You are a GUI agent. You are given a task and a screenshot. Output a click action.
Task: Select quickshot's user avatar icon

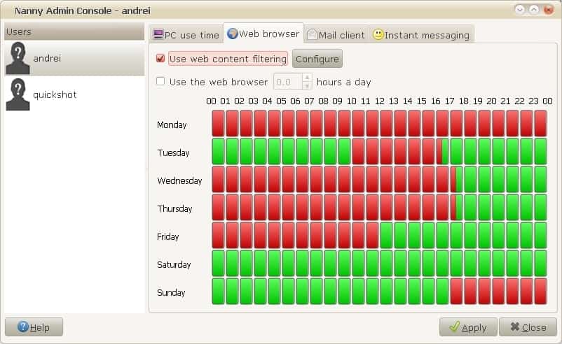pyautogui.click(x=18, y=94)
